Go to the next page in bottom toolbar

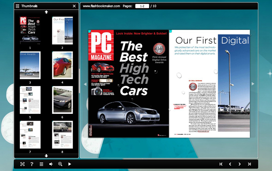[240, 164]
